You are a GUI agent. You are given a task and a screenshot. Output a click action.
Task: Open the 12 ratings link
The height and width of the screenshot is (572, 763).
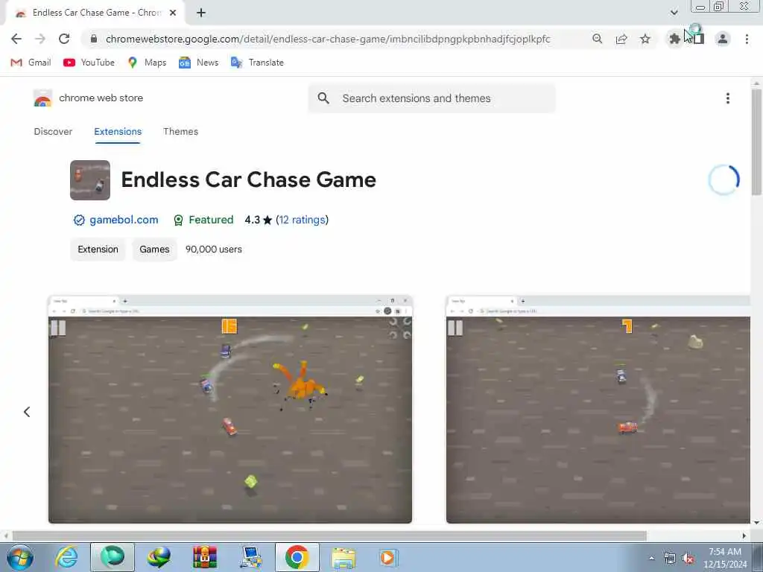pyautogui.click(x=302, y=220)
